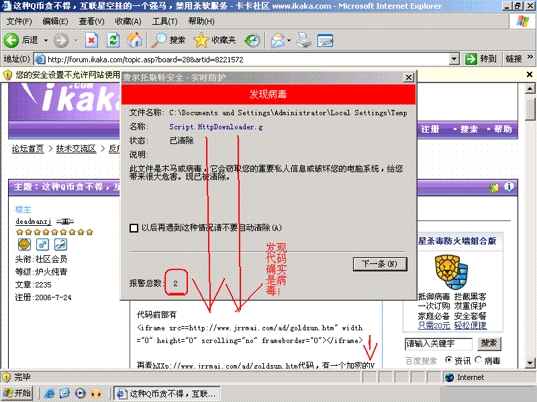The width and height of the screenshot is (537, 402).
Task: Click the Internet zone globe icon
Action: click(x=449, y=377)
